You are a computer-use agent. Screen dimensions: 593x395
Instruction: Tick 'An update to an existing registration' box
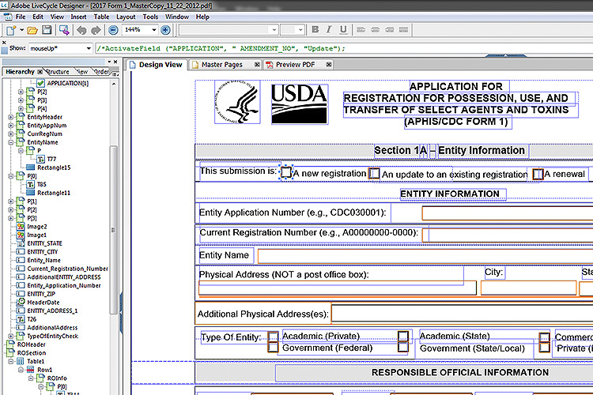click(375, 174)
